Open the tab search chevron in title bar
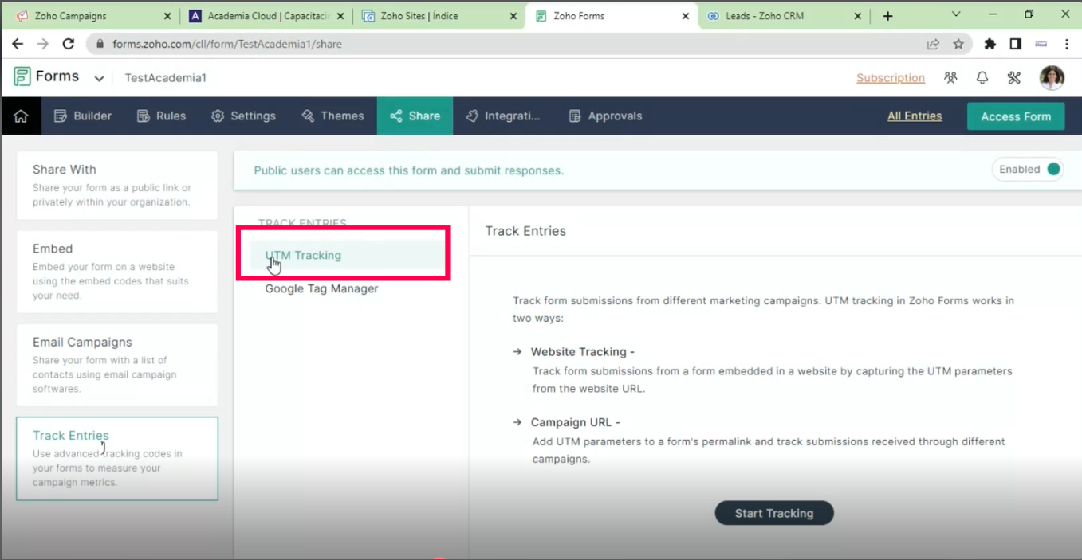Screen dimensions: 1082x560 (x=956, y=14)
